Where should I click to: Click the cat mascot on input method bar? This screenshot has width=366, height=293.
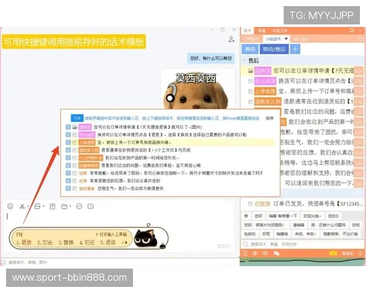146,239
